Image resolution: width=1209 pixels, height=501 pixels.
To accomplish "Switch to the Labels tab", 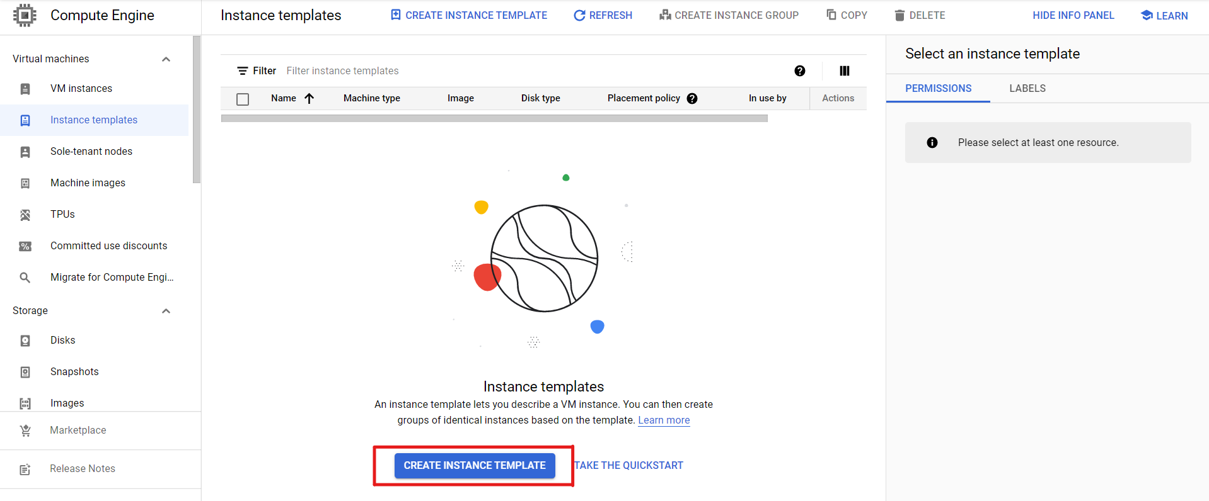I will (x=1027, y=88).
